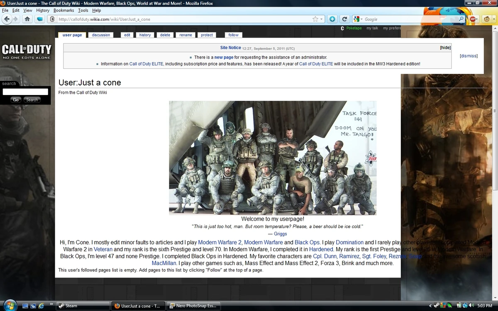Viewport: 498px width, 311px height.
Task: Dismiss the site notice
Action: pos(469,56)
